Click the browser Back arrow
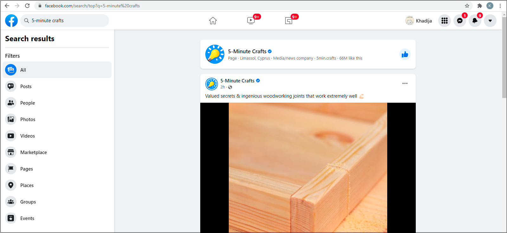 pyautogui.click(x=7, y=6)
